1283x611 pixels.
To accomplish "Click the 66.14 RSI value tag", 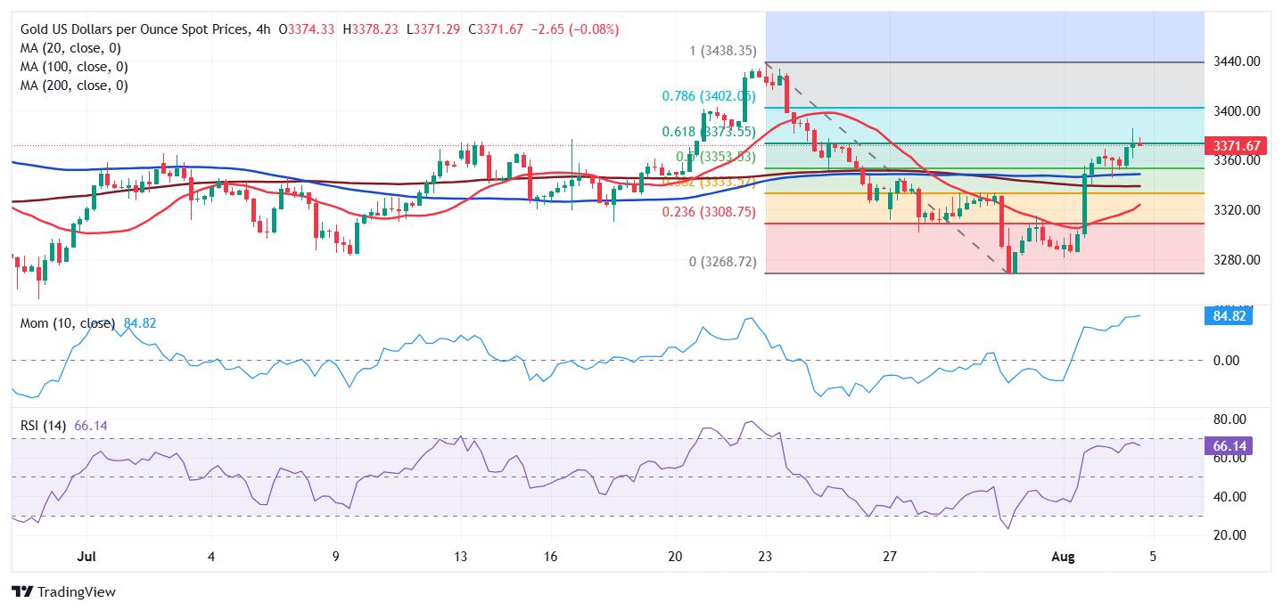I will pyautogui.click(x=1229, y=445).
